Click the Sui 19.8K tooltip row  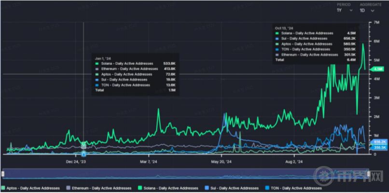(136, 80)
